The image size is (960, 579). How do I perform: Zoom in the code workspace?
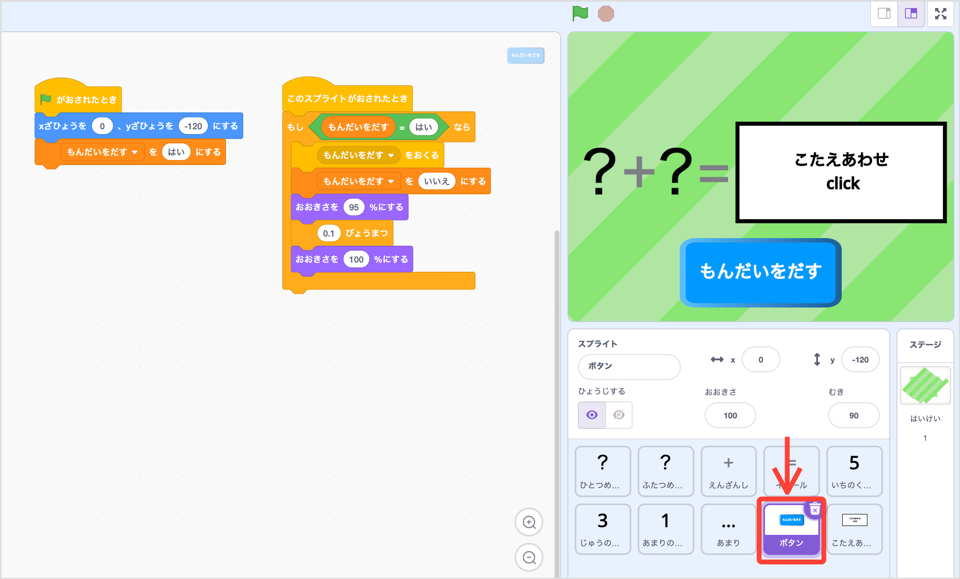pyautogui.click(x=529, y=522)
